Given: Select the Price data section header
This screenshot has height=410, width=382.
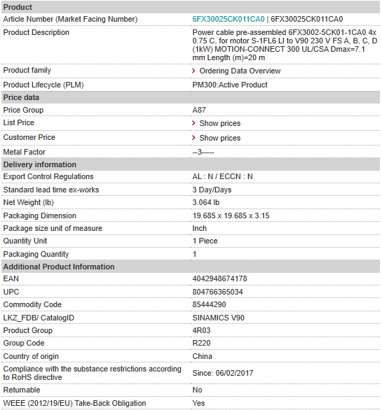Looking at the screenshot, I should pos(191,97).
